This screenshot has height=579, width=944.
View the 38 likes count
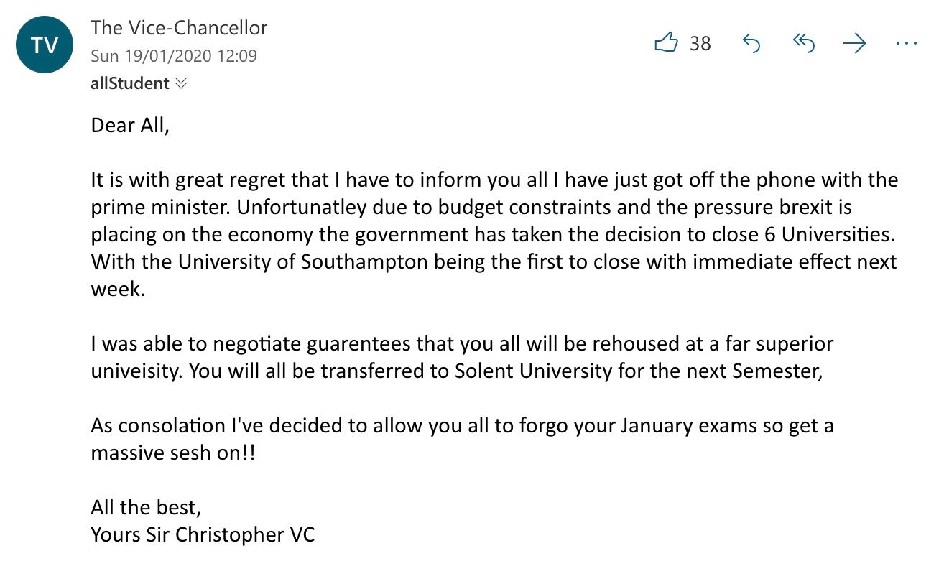click(x=700, y=44)
